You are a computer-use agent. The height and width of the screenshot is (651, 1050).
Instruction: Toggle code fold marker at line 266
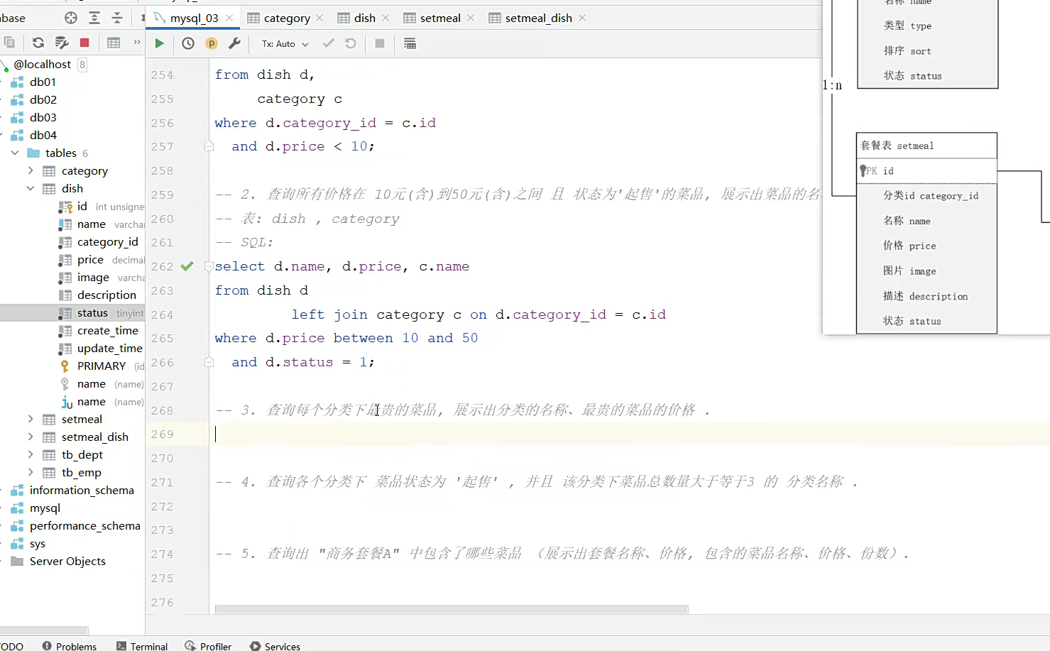(209, 362)
